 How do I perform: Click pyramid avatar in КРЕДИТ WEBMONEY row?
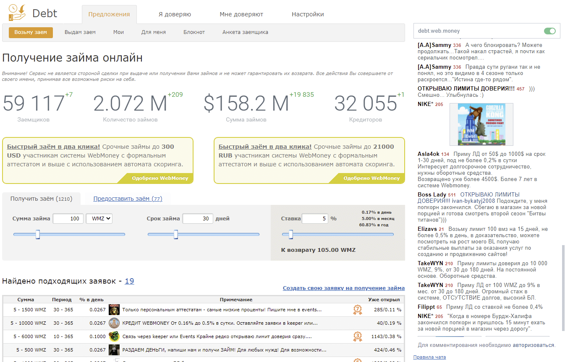tap(114, 323)
